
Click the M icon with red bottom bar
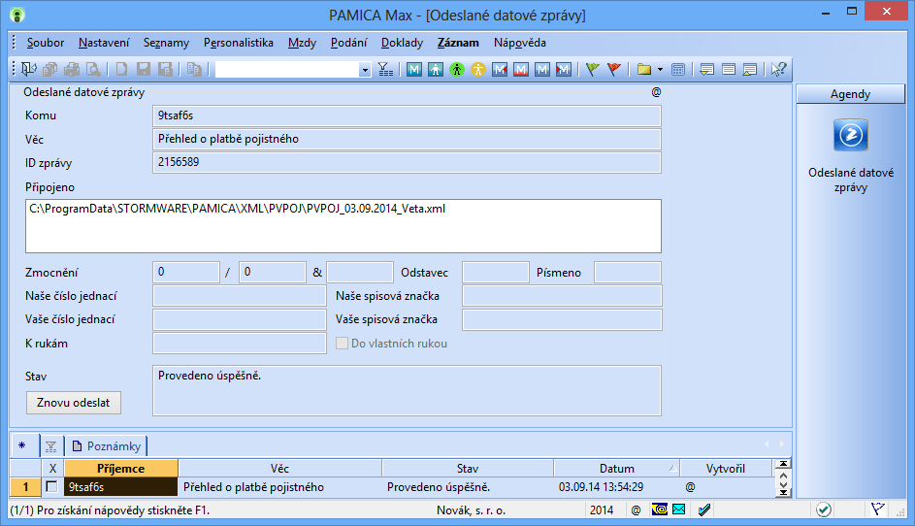(x=521, y=70)
